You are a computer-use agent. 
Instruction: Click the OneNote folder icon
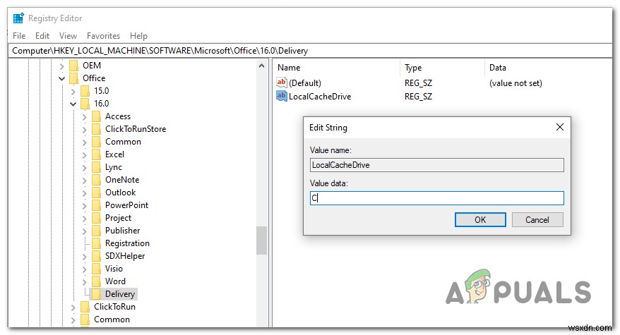coord(96,180)
